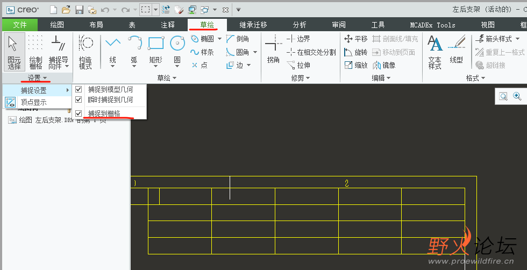This screenshot has width=527, height=270.
Task: Save the drawing with the floppy icon
Action: click(79, 10)
